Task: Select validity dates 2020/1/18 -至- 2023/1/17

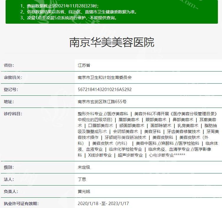Action: point(103,204)
